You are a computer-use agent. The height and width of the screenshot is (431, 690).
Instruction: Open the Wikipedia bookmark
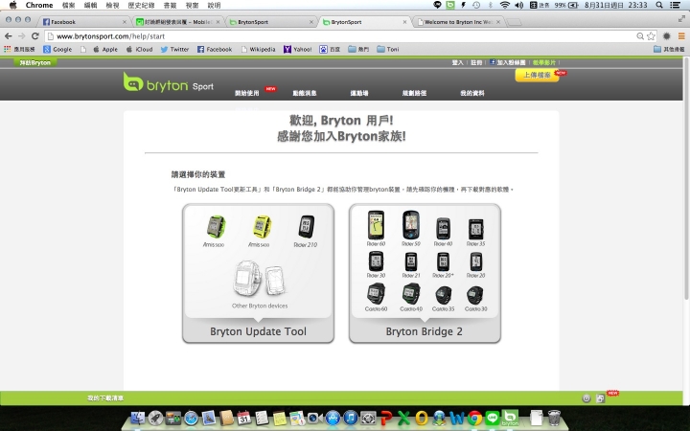259,49
